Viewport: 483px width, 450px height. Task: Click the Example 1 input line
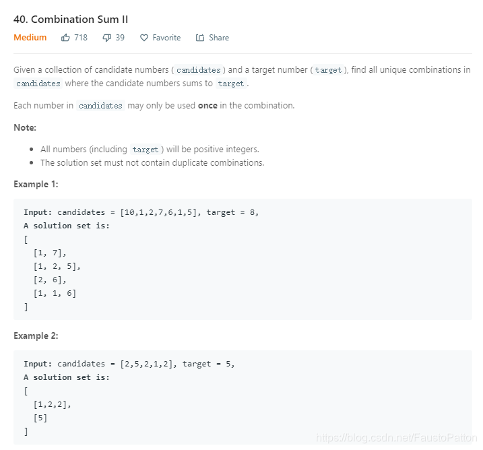click(141, 212)
